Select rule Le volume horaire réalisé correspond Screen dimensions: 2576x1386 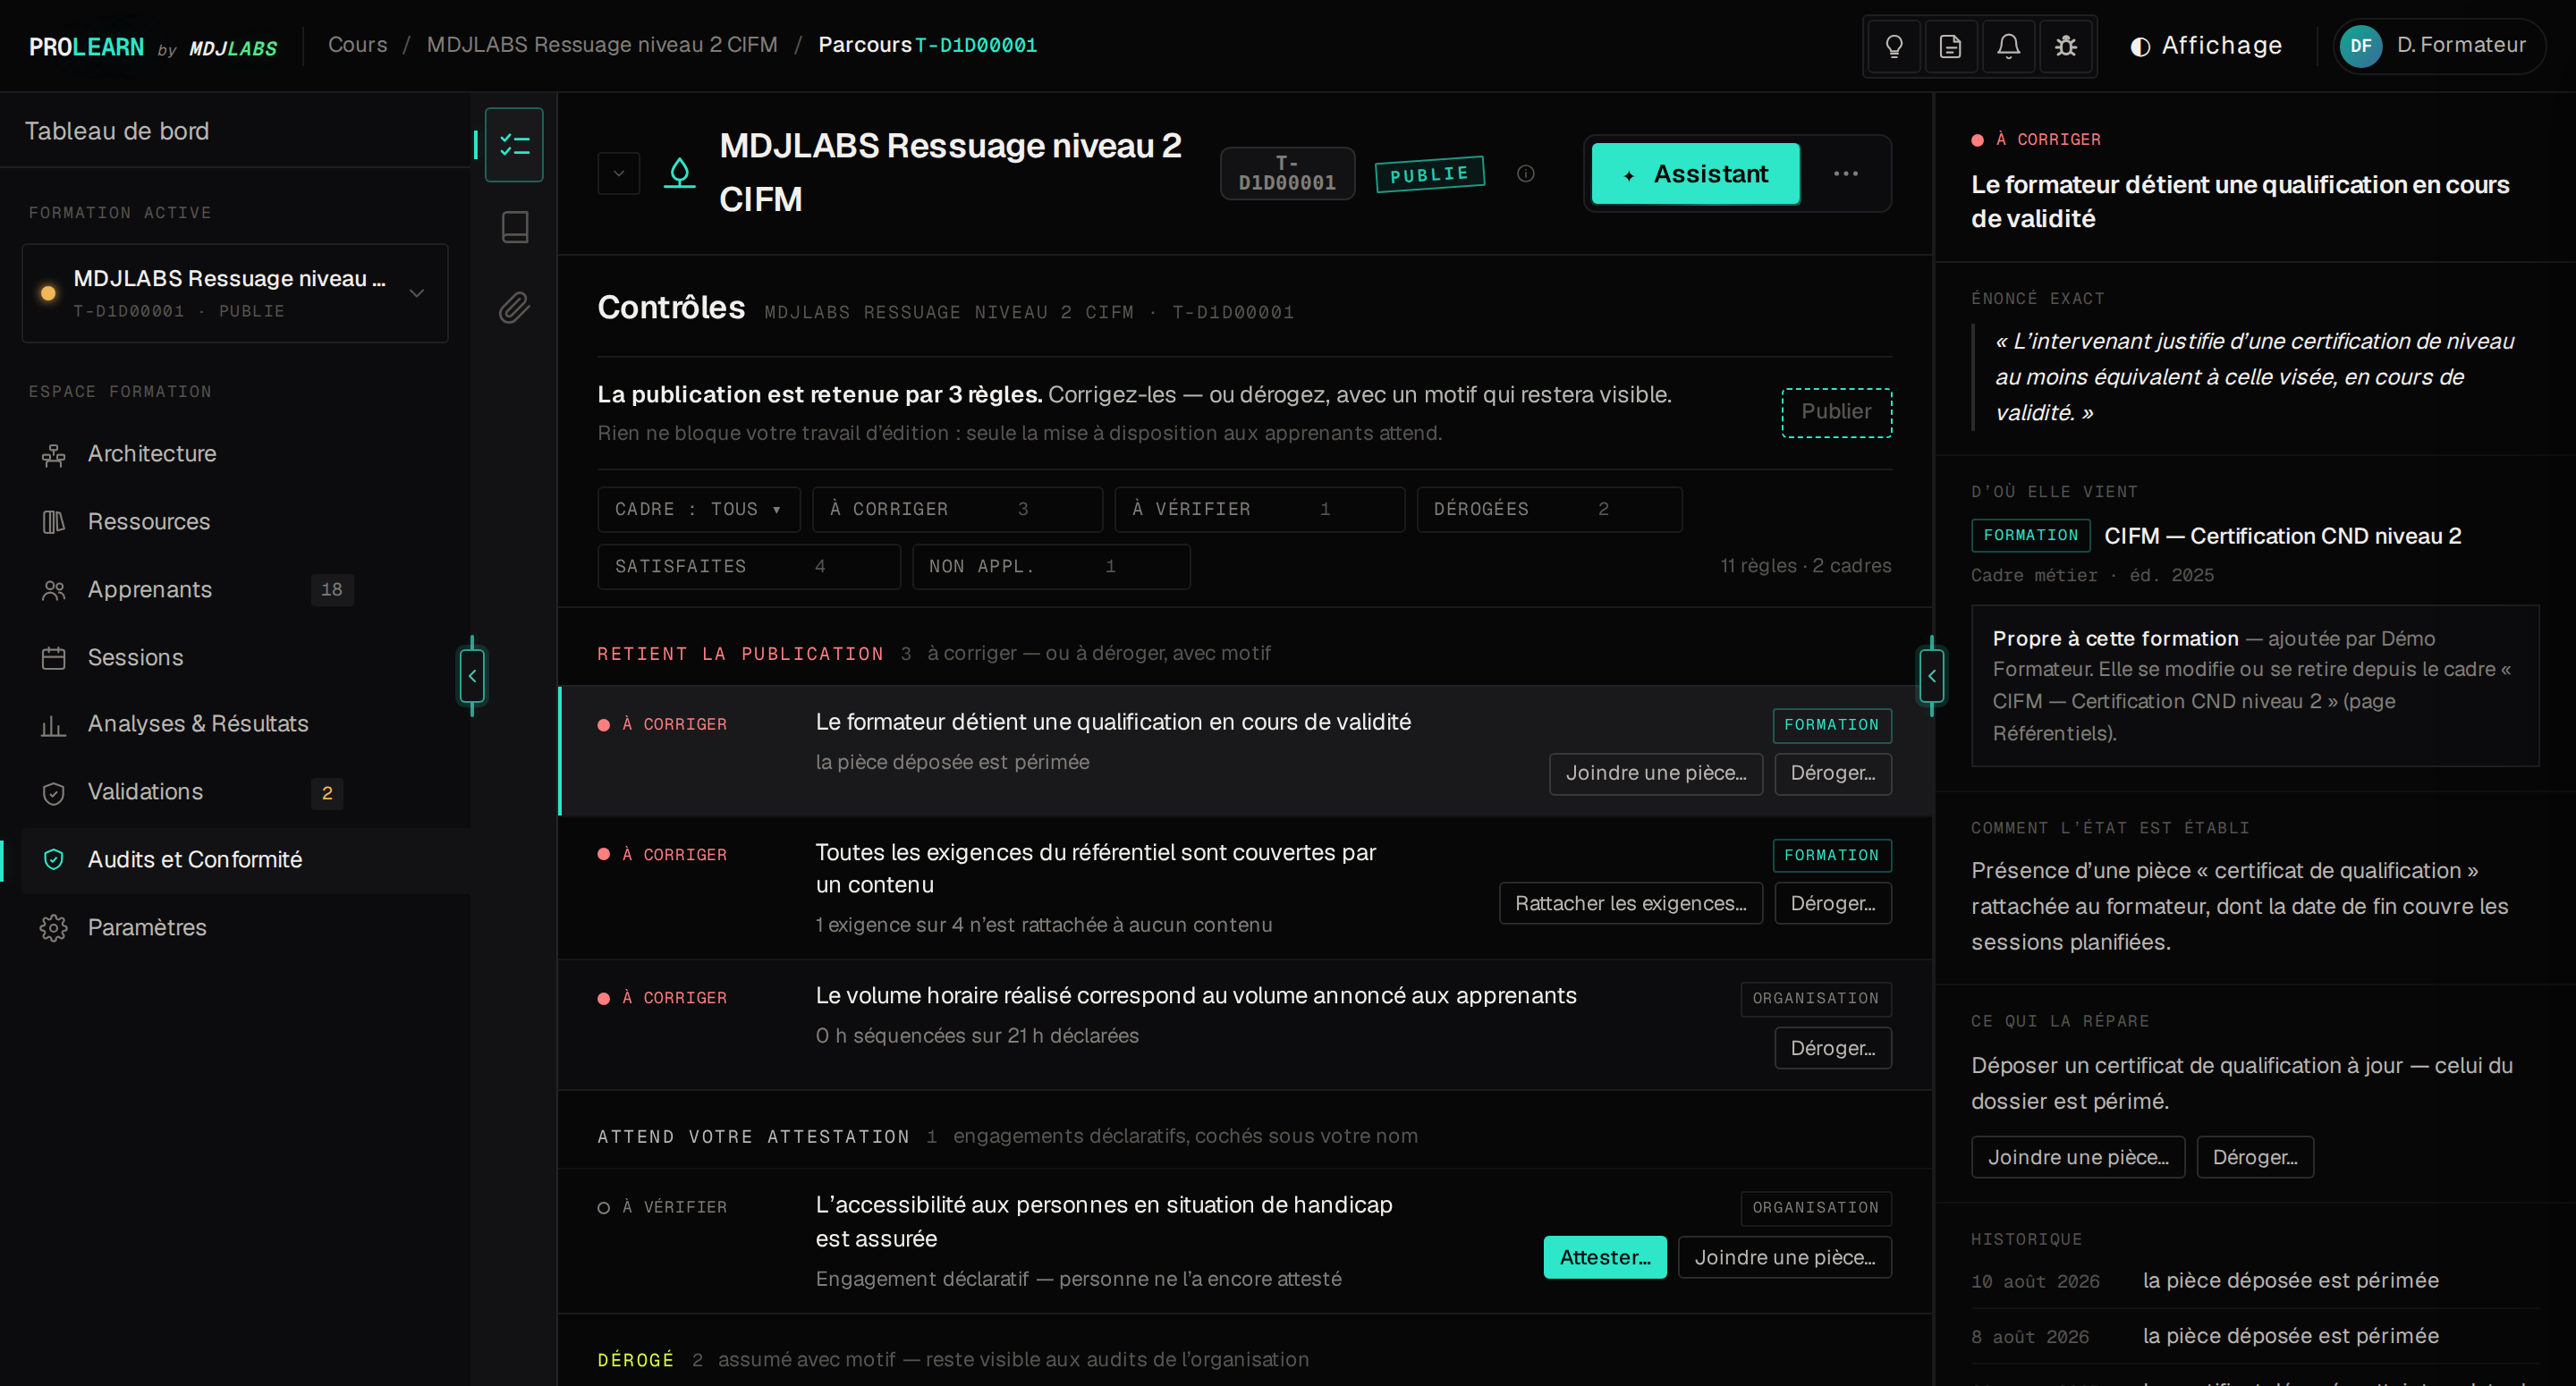[1245, 1025]
